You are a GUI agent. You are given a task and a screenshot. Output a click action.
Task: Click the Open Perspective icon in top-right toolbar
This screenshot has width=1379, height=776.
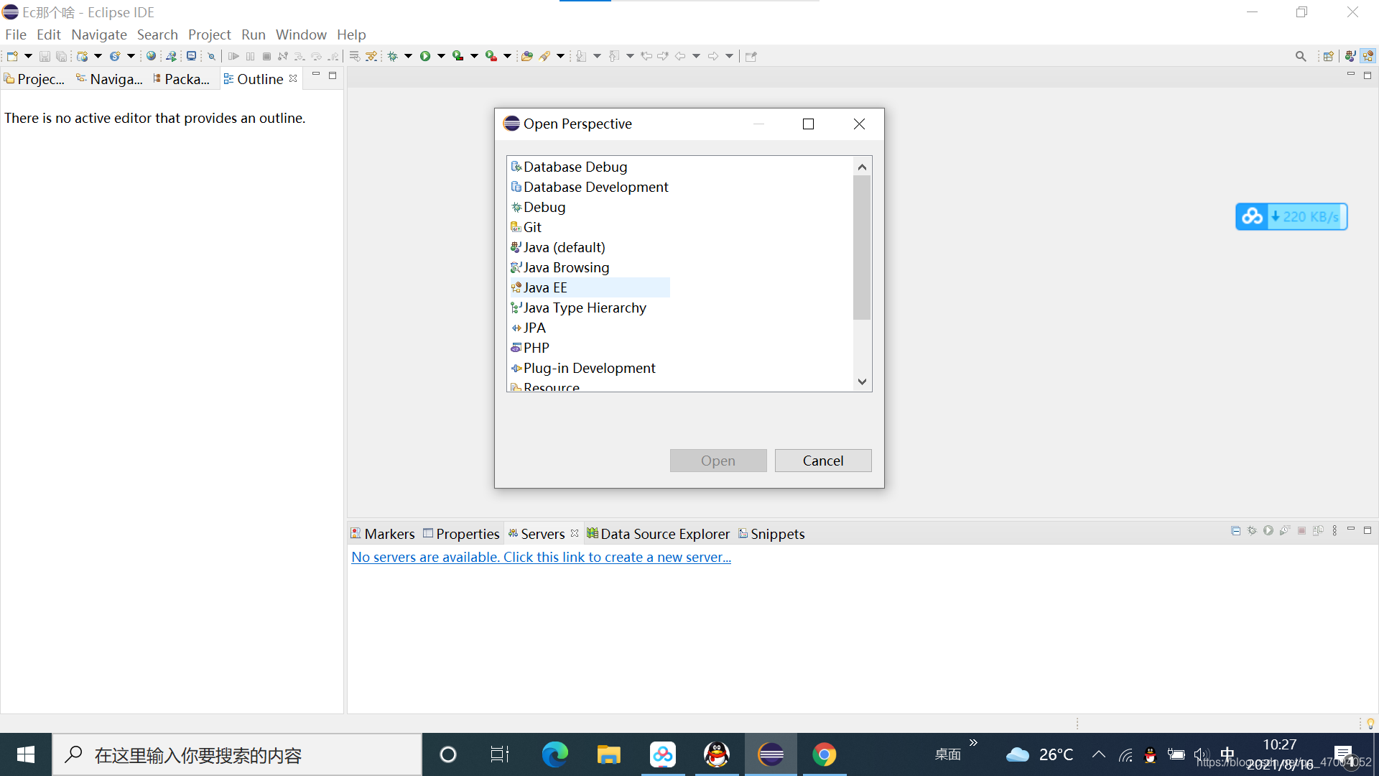(1328, 56)
